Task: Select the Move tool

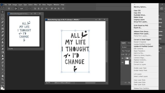Action: click(3, 12)
